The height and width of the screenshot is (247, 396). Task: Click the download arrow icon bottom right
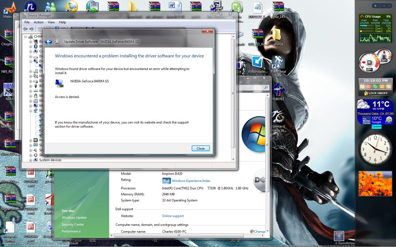click(339, 236)
